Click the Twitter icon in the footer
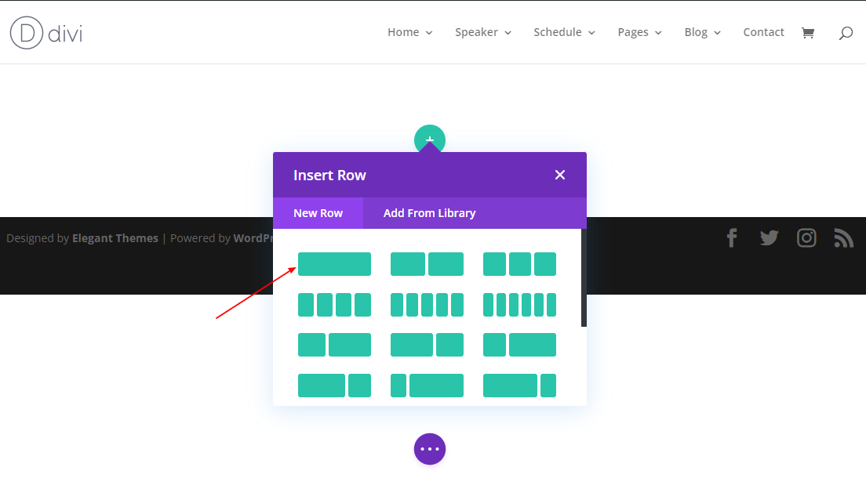 [x=769, y=237]
